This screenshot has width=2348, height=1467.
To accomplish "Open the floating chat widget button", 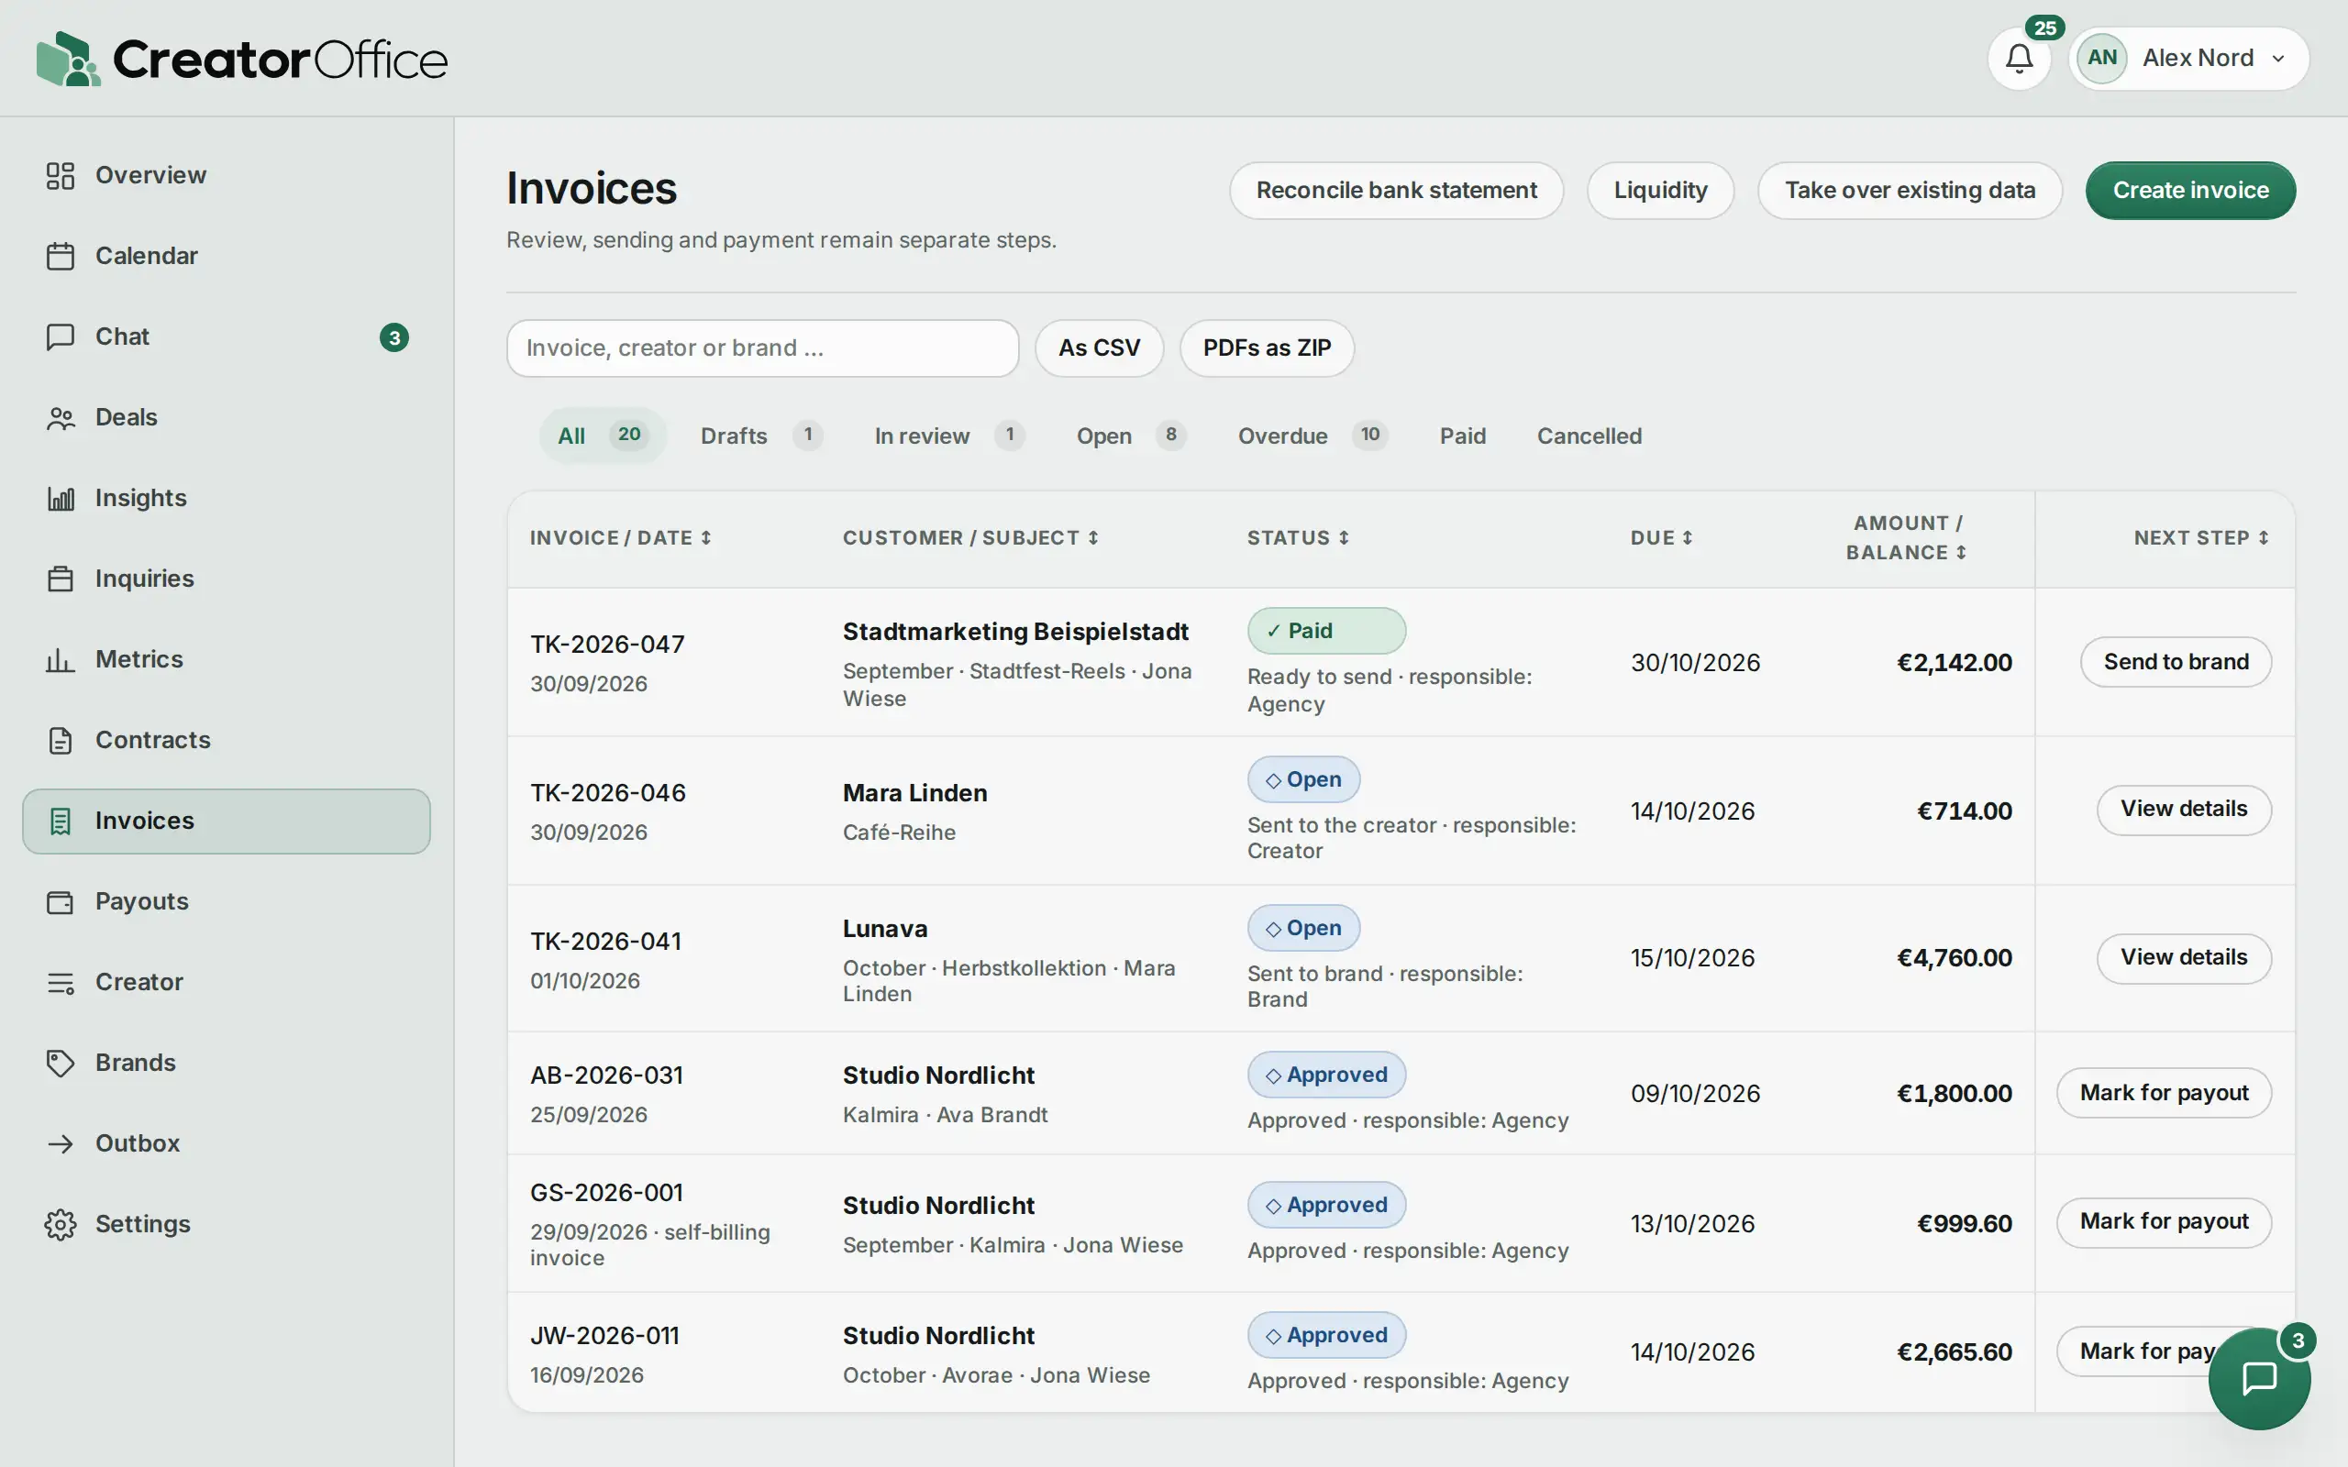I will click(2259, 1378).
